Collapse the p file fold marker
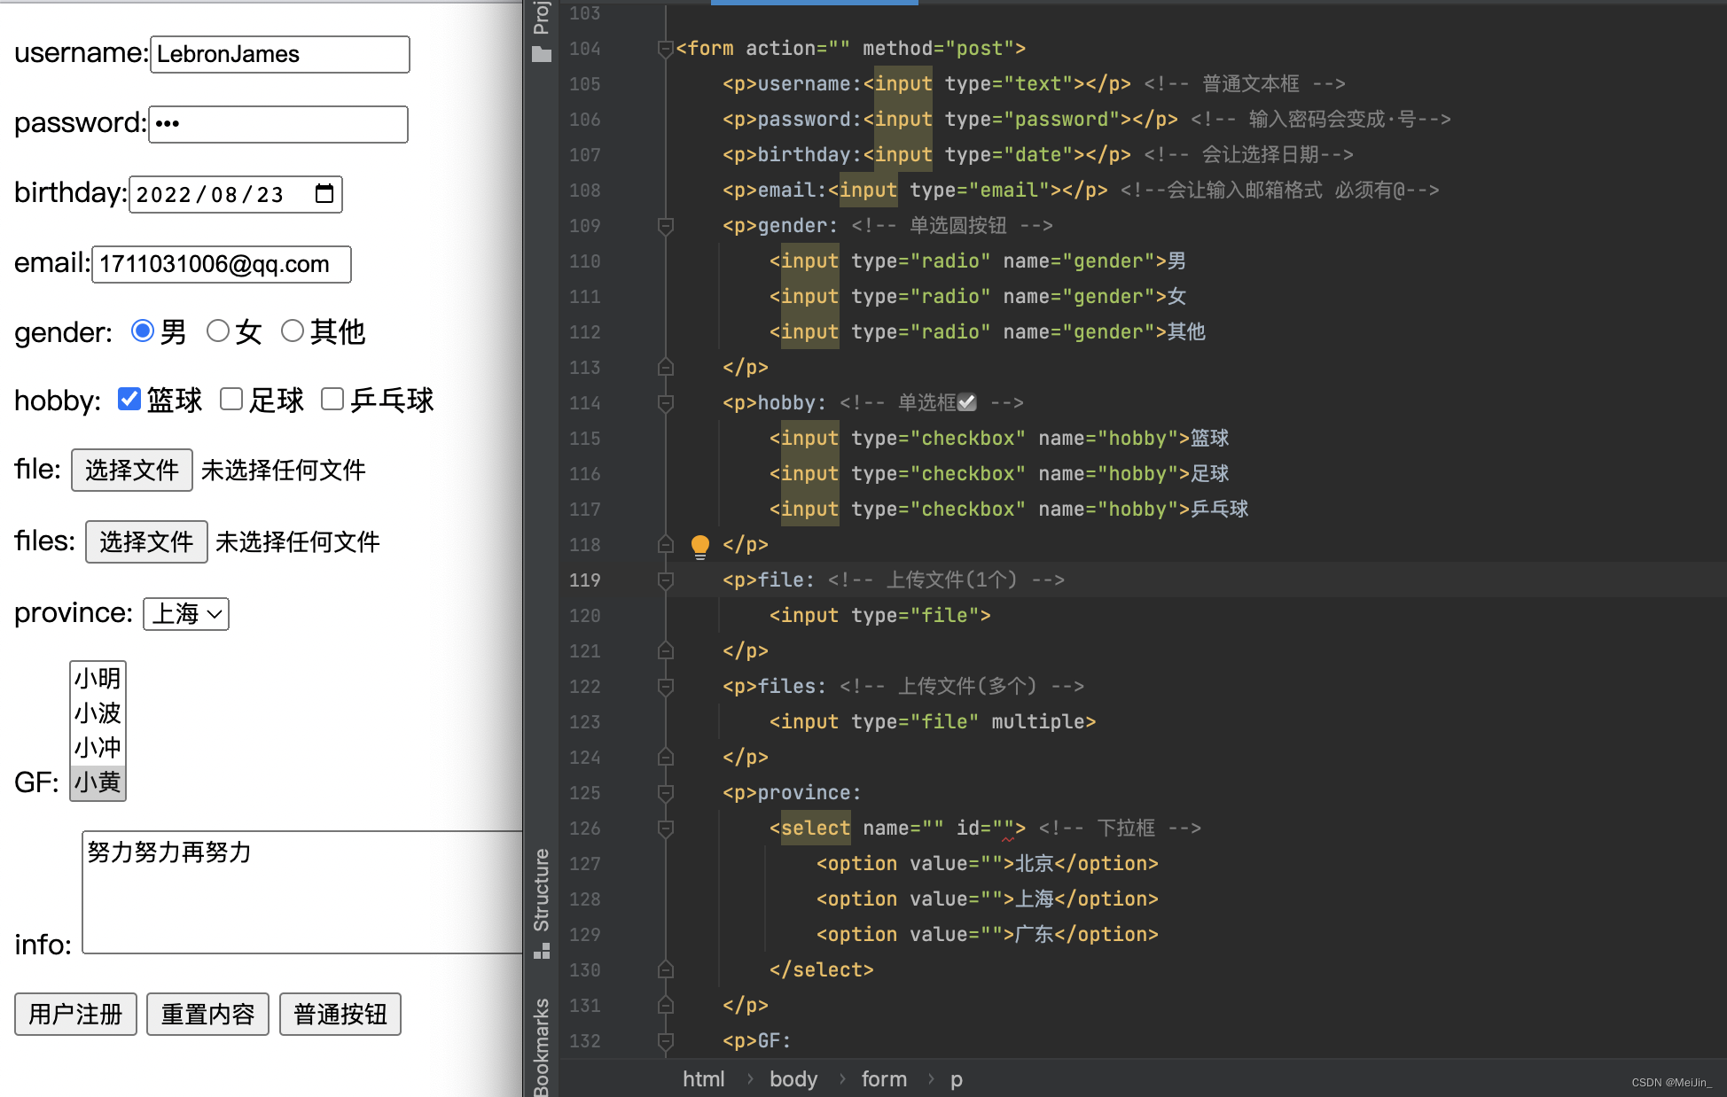Screen dimensions: 1727x1097 pyautogui.click(x=666, y=580)
